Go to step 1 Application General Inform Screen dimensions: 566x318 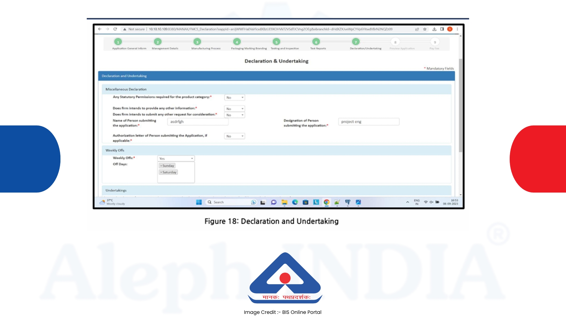(x=118, y=42)
